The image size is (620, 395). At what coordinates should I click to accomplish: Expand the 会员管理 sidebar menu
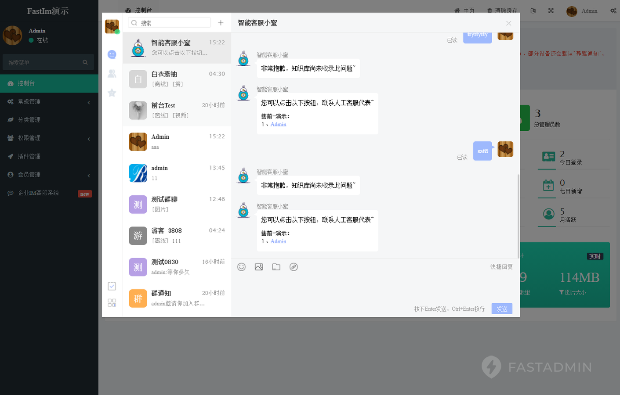[48, 174]
